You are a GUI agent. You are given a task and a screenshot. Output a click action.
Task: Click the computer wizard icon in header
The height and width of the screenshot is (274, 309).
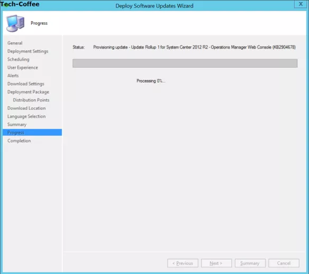coord(15,23)
